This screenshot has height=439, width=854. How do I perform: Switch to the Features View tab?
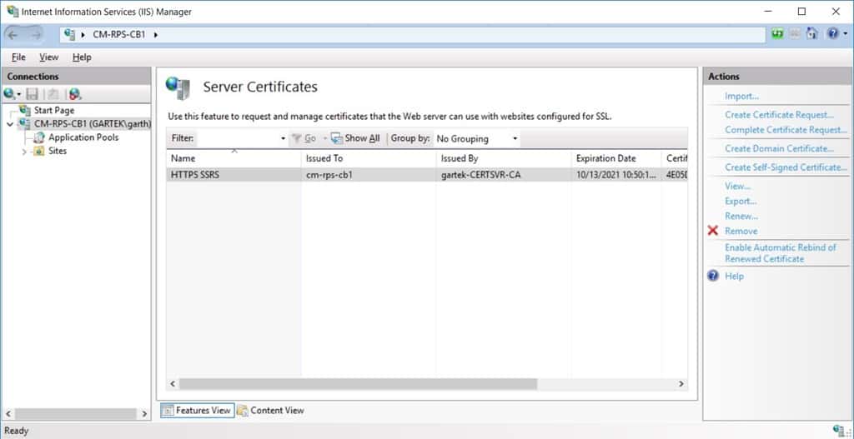(197, 411)
